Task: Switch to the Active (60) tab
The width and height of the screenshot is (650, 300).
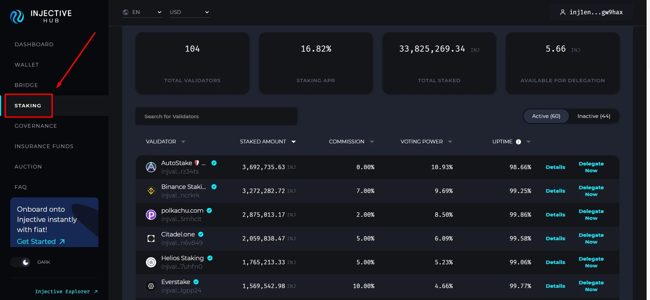Action: [x=546, y=116]
